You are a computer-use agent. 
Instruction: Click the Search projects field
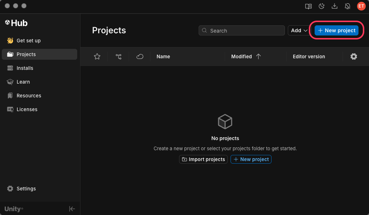242,31
